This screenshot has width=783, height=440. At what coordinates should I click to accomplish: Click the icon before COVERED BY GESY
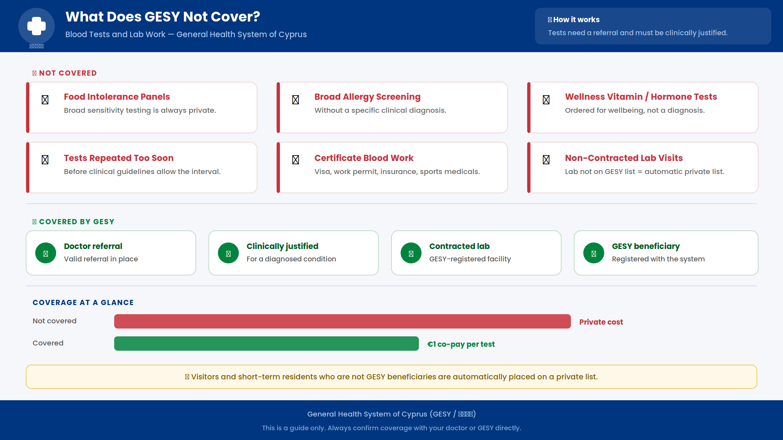coord(35,222)
